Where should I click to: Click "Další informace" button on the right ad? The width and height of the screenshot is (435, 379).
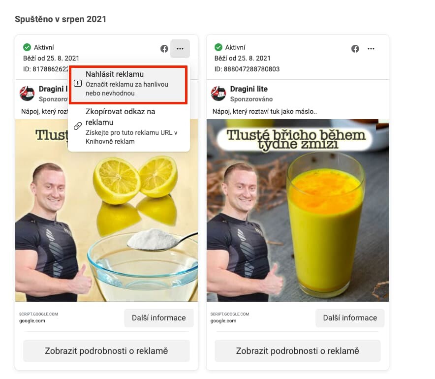350,318
